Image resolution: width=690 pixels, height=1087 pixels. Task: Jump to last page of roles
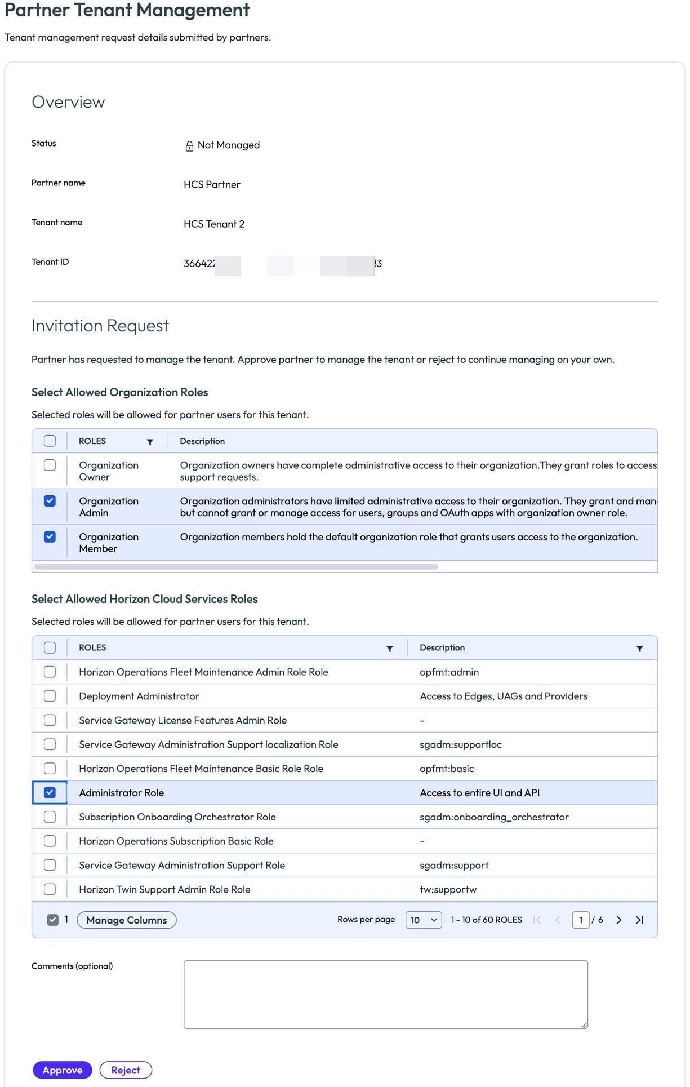coord(639,920)
